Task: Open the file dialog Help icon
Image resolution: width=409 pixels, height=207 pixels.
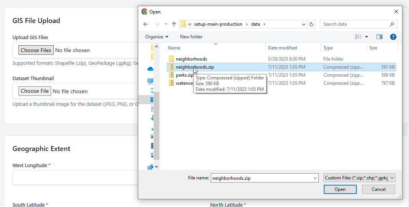Action: pyautogui.click(x=393, y=37)
